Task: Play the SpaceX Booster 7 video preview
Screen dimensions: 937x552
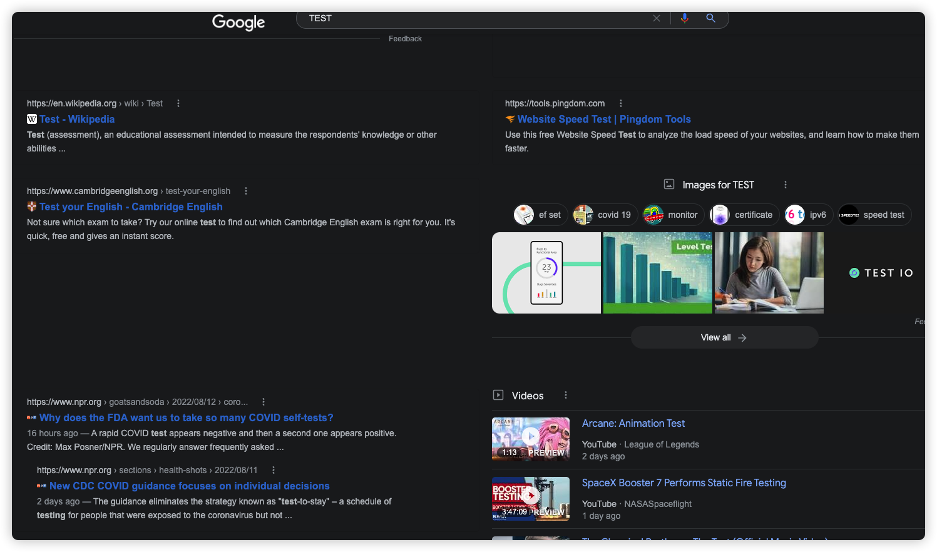Action: 531,498
